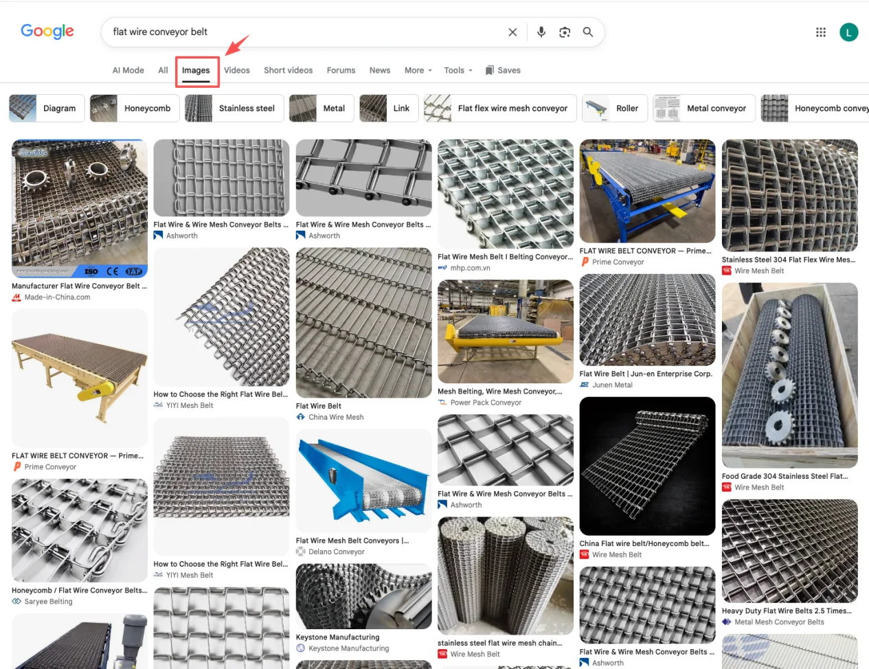Open the blue Prime Conveyor belt image
The image size is (869, 669).
tap(647, 191)
